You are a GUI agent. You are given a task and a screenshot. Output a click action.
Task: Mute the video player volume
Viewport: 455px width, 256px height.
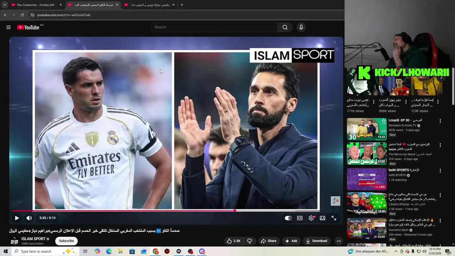[29, 218]
